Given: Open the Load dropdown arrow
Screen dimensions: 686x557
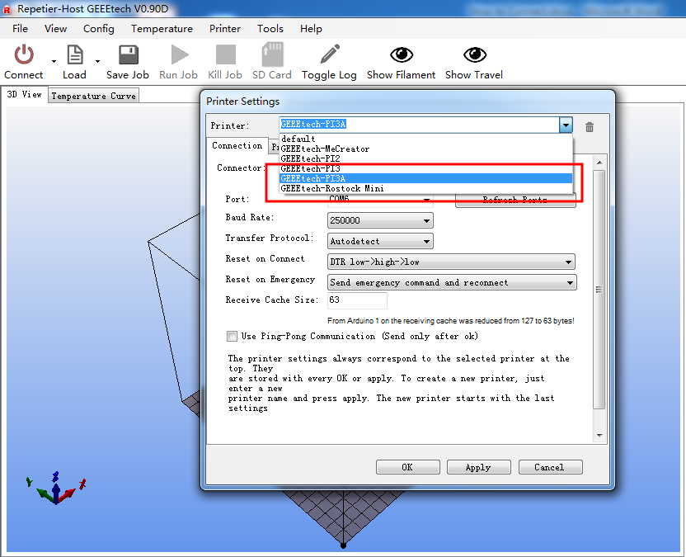Looking at the screenshot, I should tap(97, 61).
